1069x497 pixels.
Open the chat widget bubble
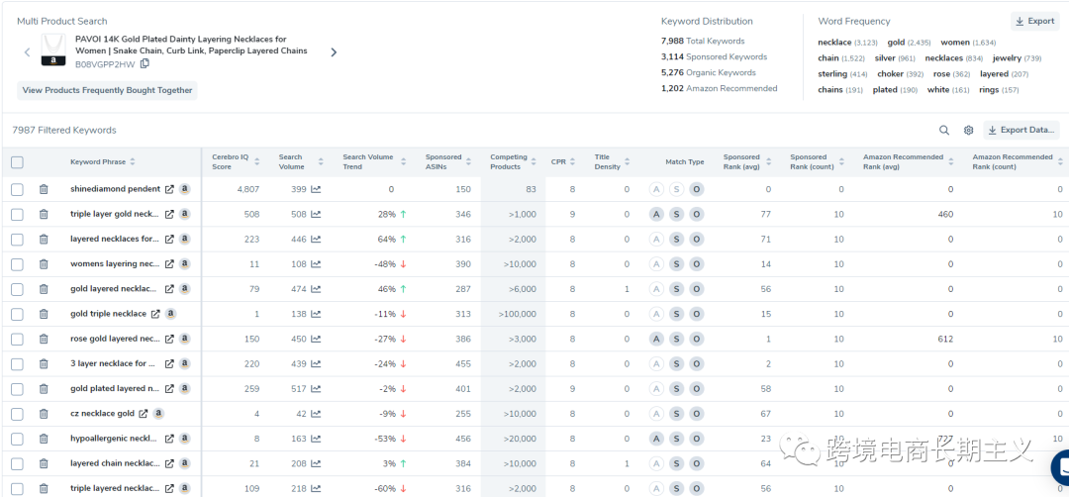pyautogui.click(x=1059, y=467)
